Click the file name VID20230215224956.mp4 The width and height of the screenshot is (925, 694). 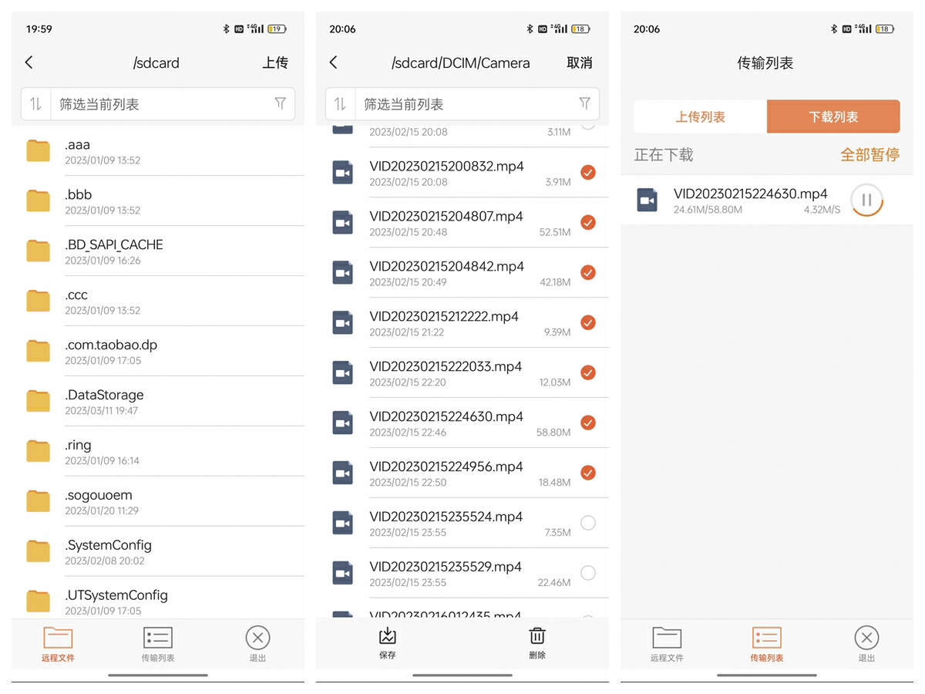tap(446, 467)
